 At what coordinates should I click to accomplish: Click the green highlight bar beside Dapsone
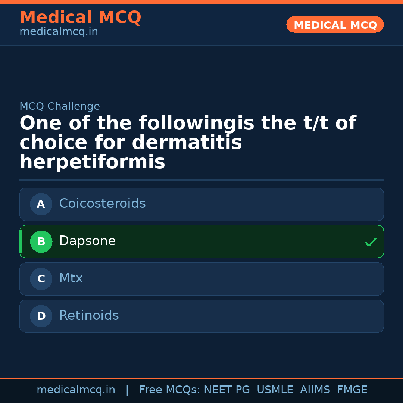[21, 241]
